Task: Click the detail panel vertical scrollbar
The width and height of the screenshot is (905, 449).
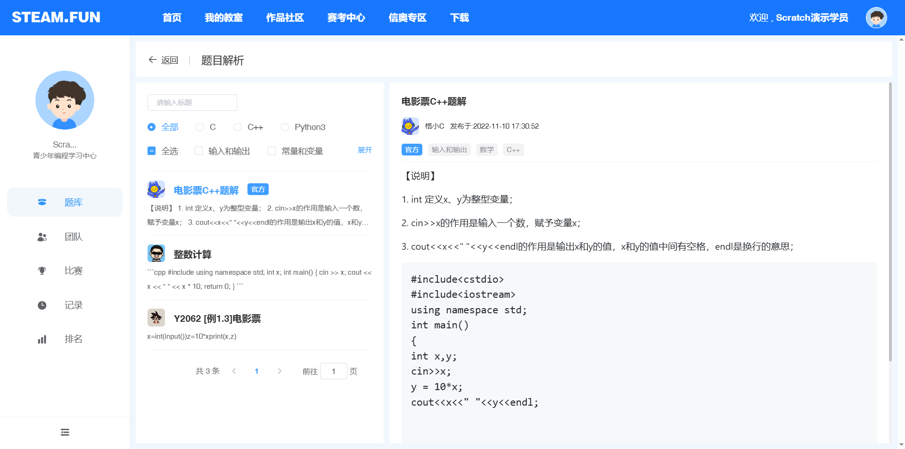Action: (890, 222)
